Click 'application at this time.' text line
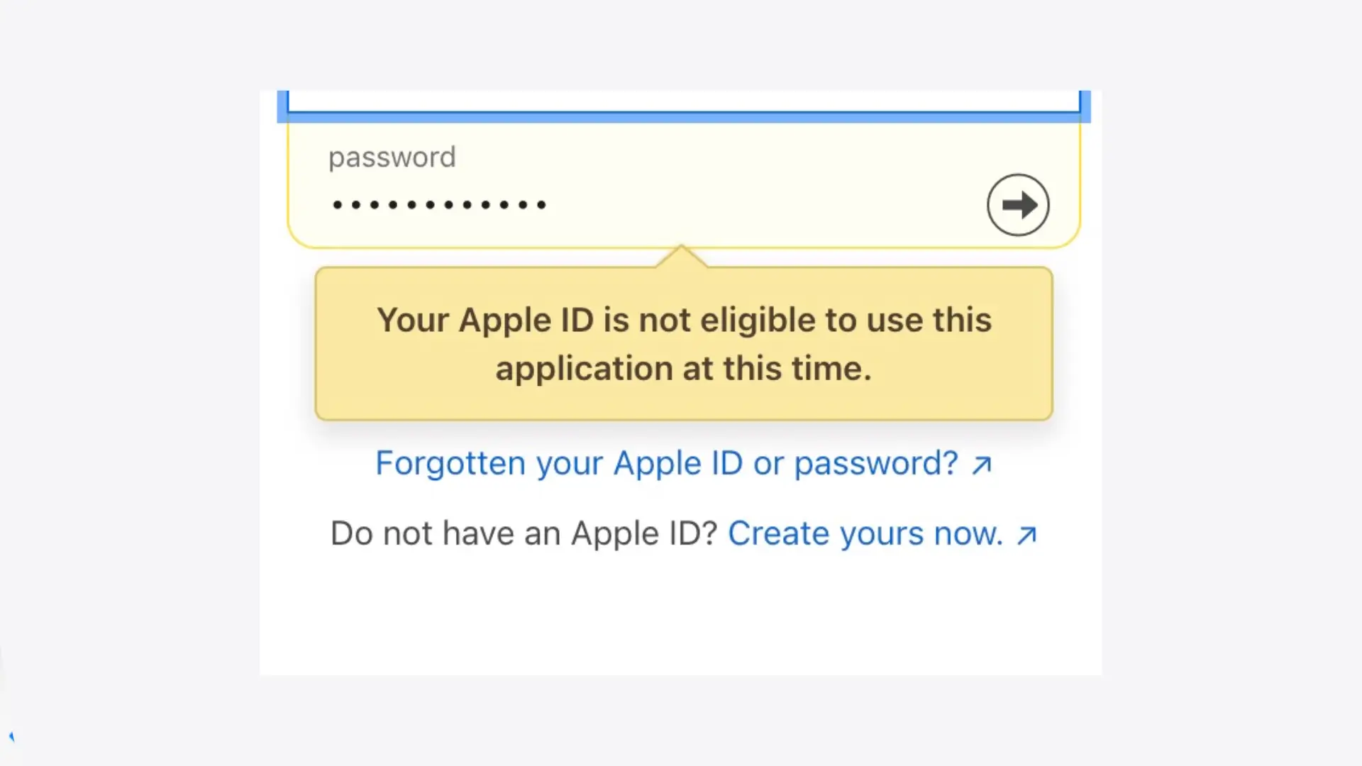1362x766 pixels. coord(684,369)
